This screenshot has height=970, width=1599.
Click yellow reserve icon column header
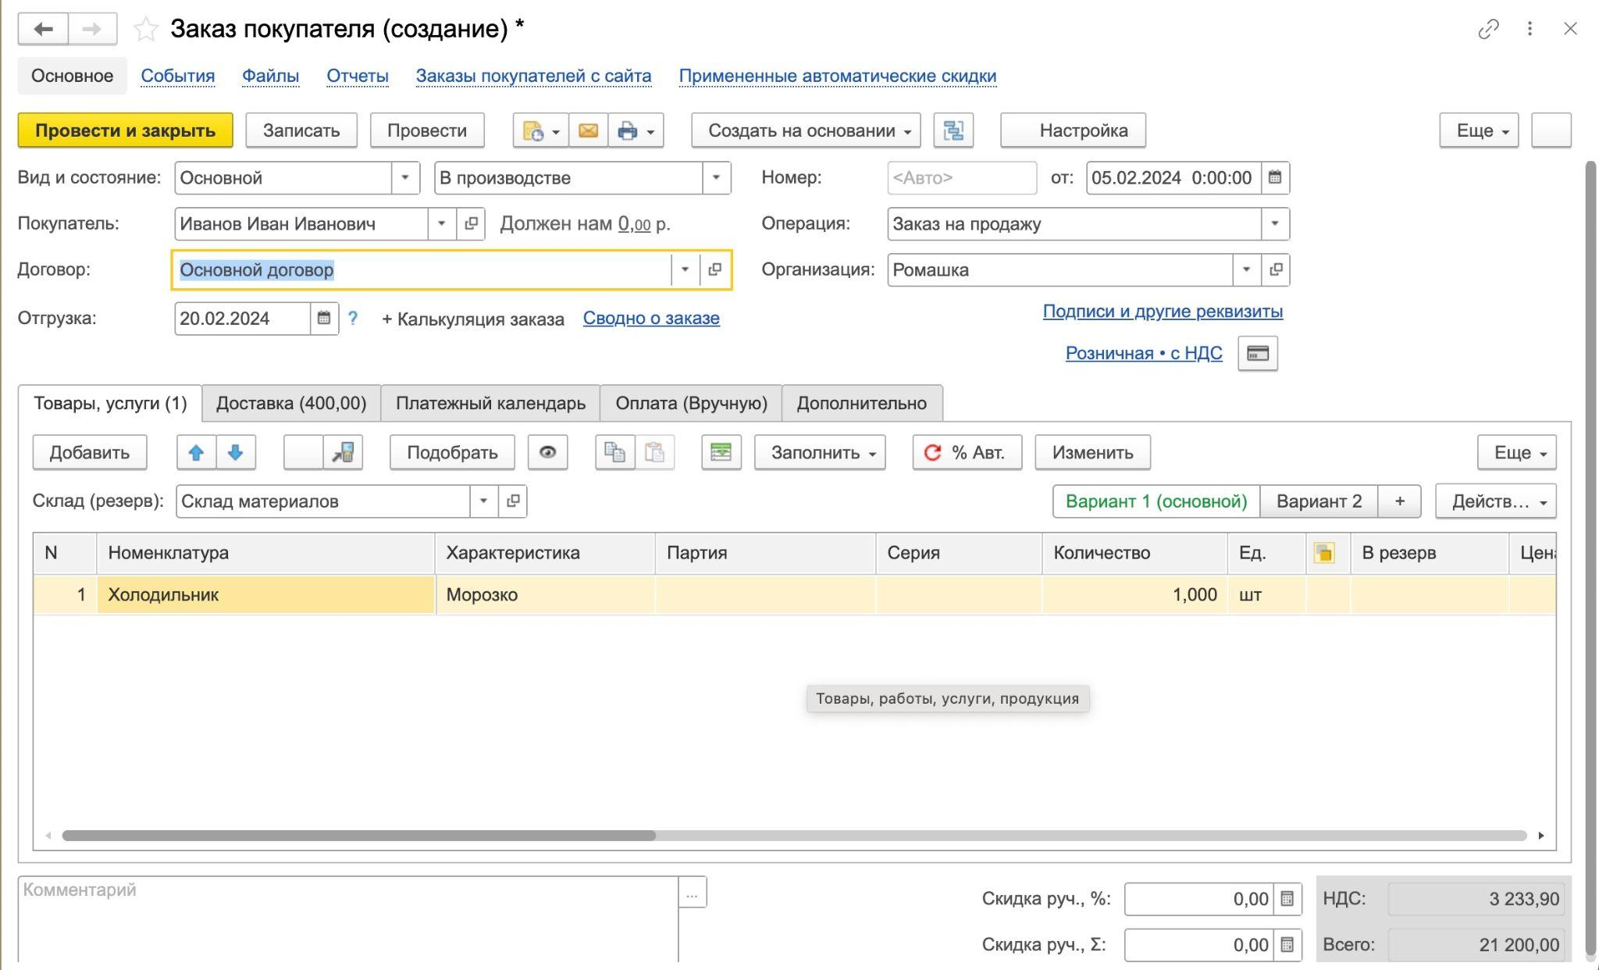click(x=1324, y=553)
